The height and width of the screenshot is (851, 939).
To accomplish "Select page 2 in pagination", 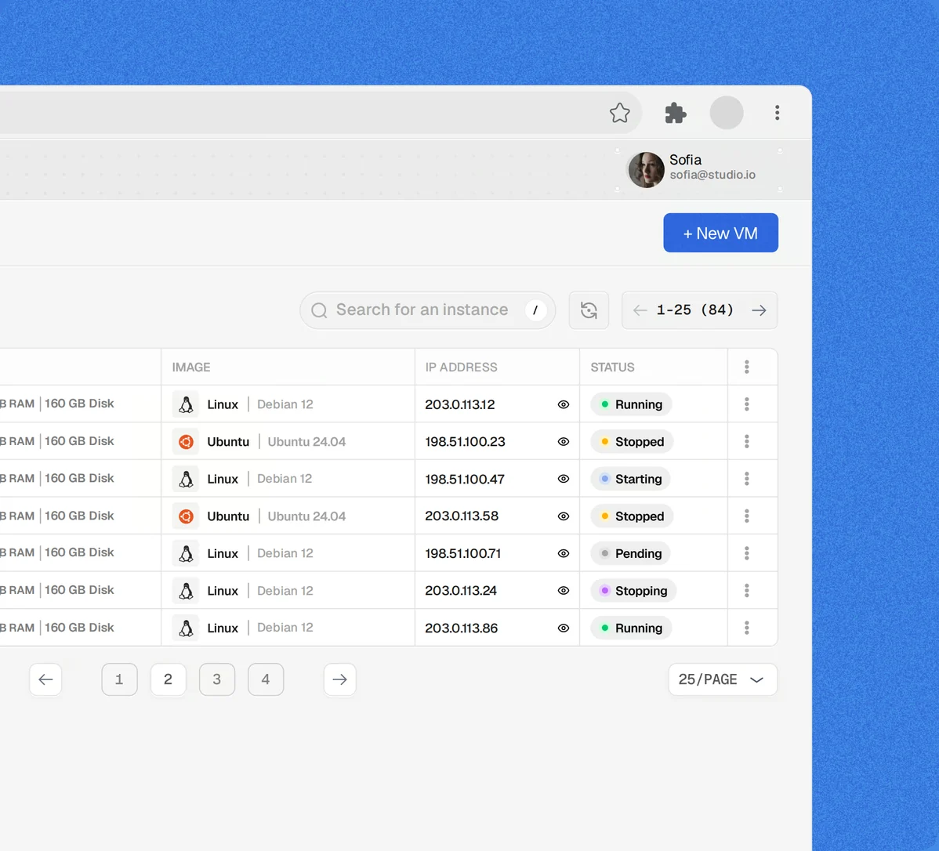I will click(x=168, y=679).
